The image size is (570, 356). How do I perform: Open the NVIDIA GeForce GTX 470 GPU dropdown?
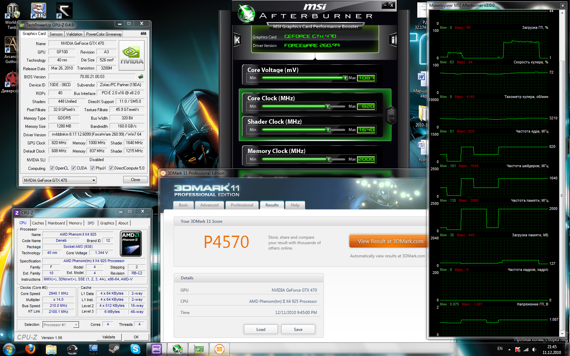(60, 180)
